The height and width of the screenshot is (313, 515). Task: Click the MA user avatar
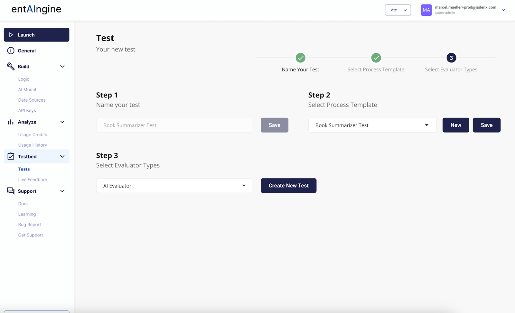[426, 10]
